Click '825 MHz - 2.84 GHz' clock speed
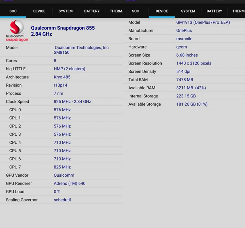This screenshot has width=245, height=228. (x=72, y=101)
